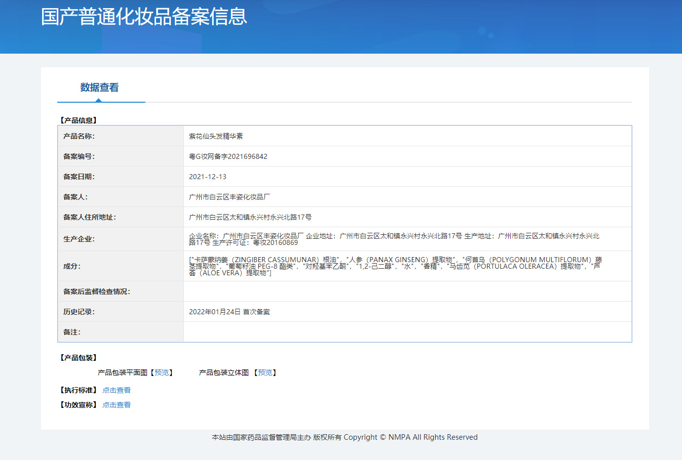The height and width of the screenshot is (460, 682).
Task: Select history entry 2022年01月24日 首次备案
Action: 230,312
